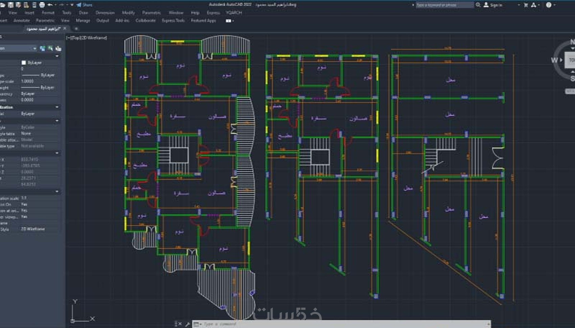The width and height of the screenshot is (575, 328).
Task: Switch to the Manage ribbon tab
Action: click(x=83, y=21)
